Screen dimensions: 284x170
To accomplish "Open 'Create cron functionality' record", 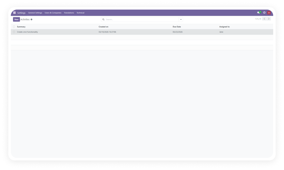I will click(x=27, y=32).
